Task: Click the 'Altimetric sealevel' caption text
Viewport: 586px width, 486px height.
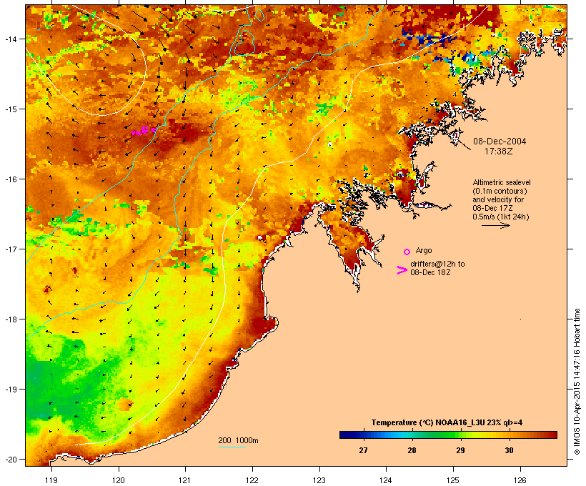Action: 502,182
